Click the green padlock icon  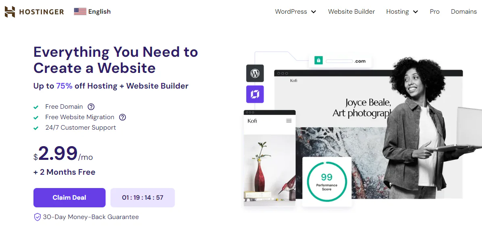click(x=318, y=60)
